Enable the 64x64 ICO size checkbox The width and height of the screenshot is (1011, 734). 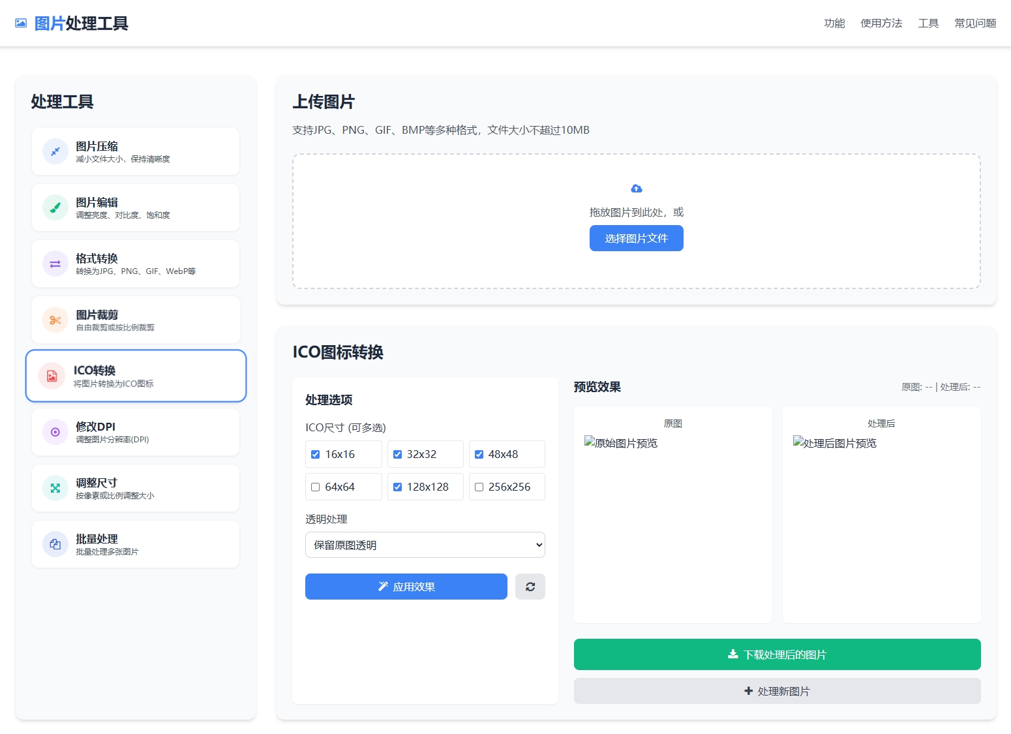click(316, 487)
